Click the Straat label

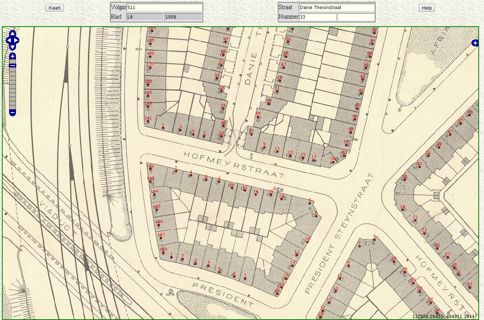click(285, 8)
